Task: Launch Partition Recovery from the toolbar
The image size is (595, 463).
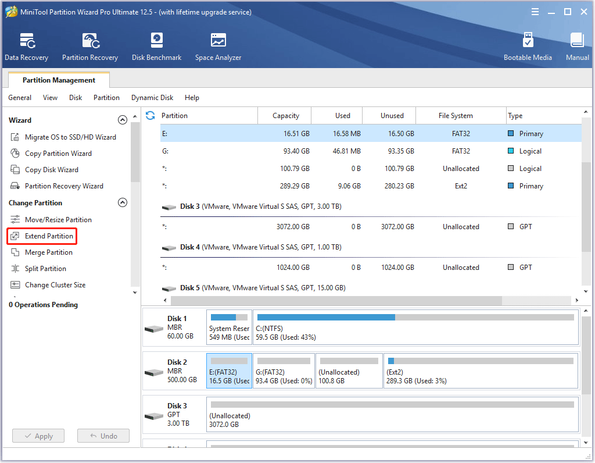Action: tap(90, 47)
